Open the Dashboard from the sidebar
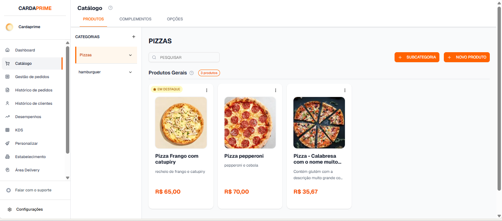 (25, 50)
